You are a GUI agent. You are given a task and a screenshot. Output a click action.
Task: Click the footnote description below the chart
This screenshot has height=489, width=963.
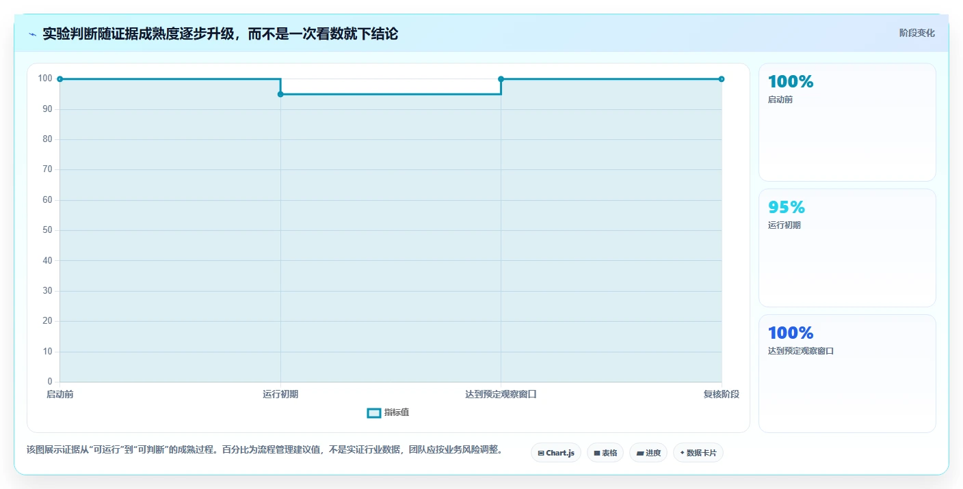pos(265,449)
